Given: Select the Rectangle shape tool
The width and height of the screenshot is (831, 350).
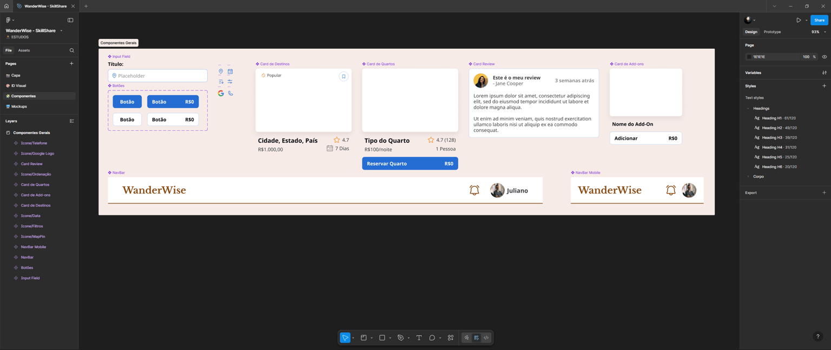Looking at the screenshot, I should [382, 338].
